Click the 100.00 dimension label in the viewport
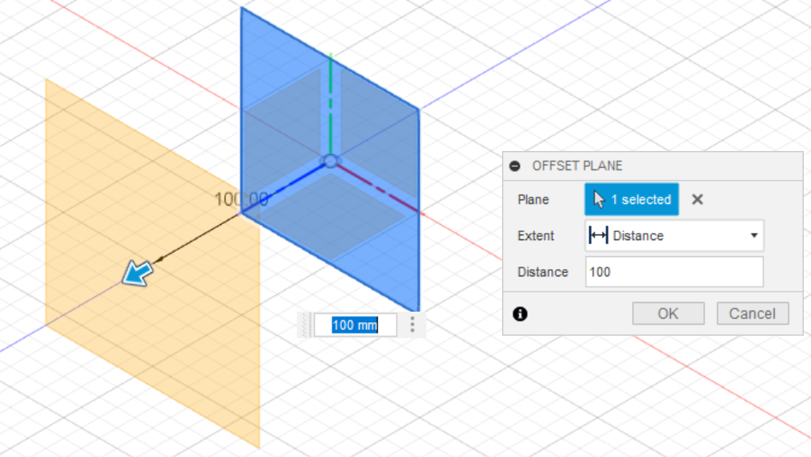This screenshot has height=457, width=811. tap(241, 199)
